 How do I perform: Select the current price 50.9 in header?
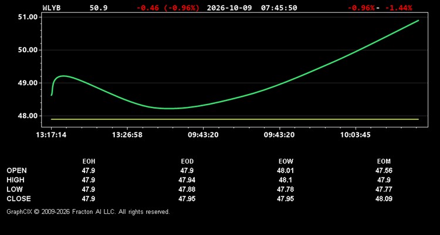99,8
